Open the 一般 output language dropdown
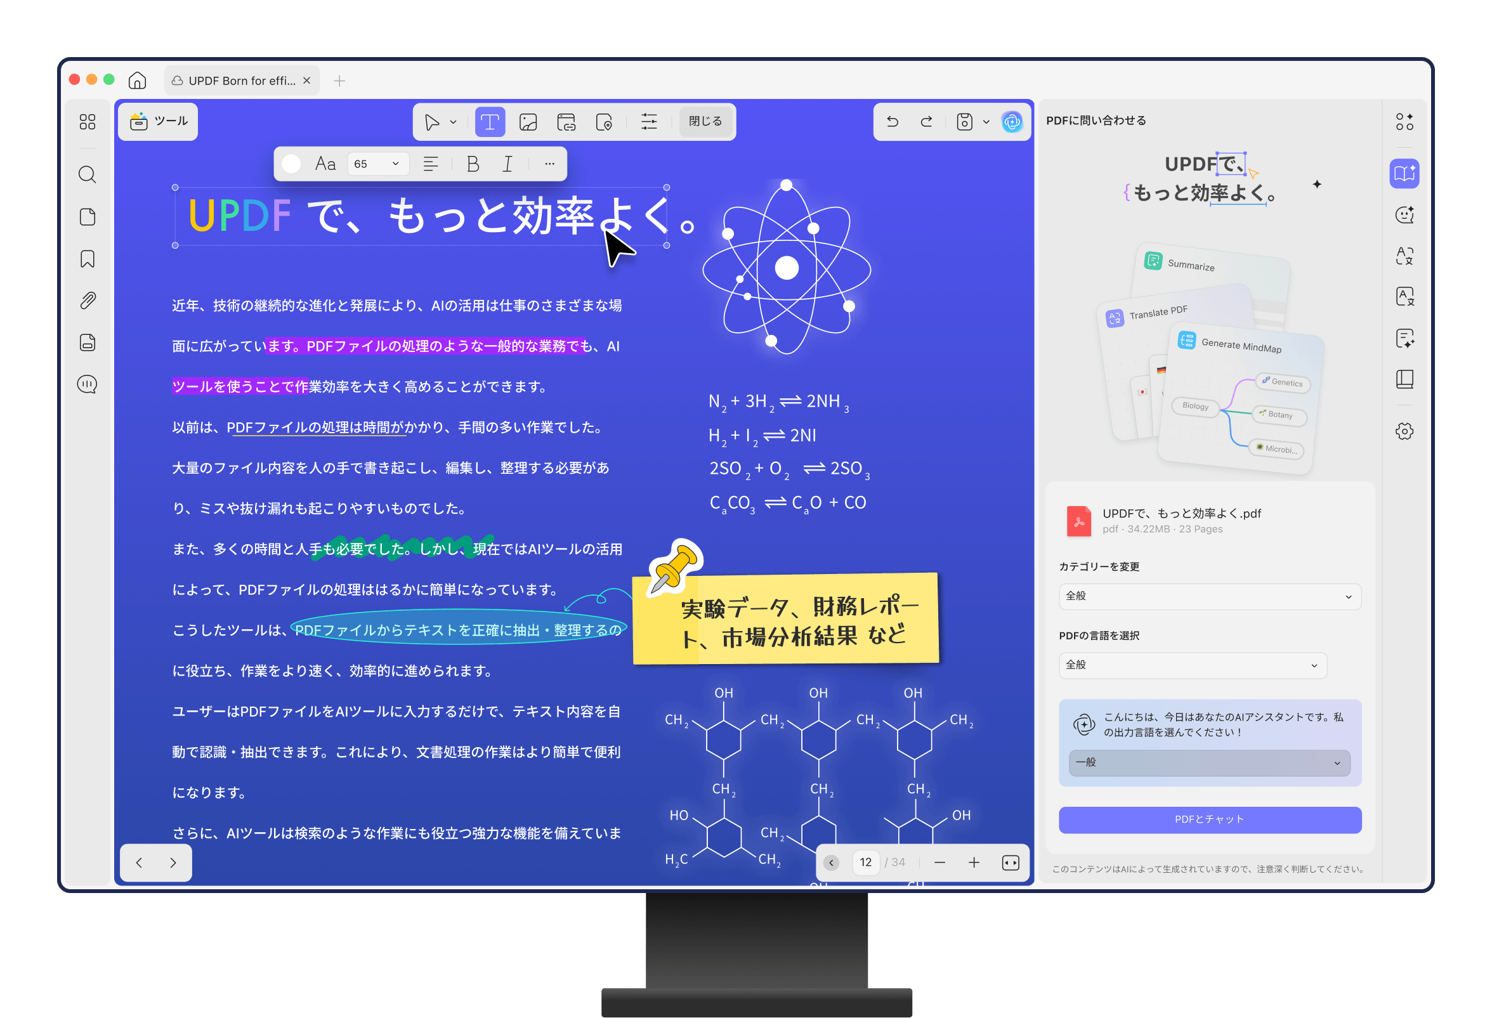Image resolution: width=1492 pixels, height=1018 pixels. point(1209,763)
